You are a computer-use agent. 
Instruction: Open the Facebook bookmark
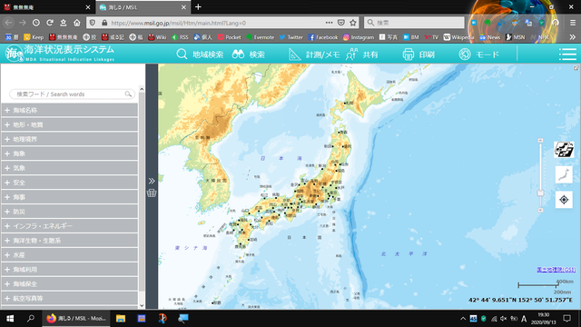pos(323,37)
